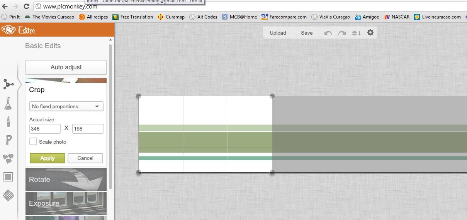This screenshot has height=220, width=467.
Task: Click the redo arrow icon
Action: point(342,33)
